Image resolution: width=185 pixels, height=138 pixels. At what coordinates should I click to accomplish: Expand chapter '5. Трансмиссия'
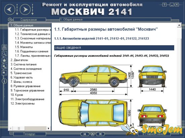point(21,73)
